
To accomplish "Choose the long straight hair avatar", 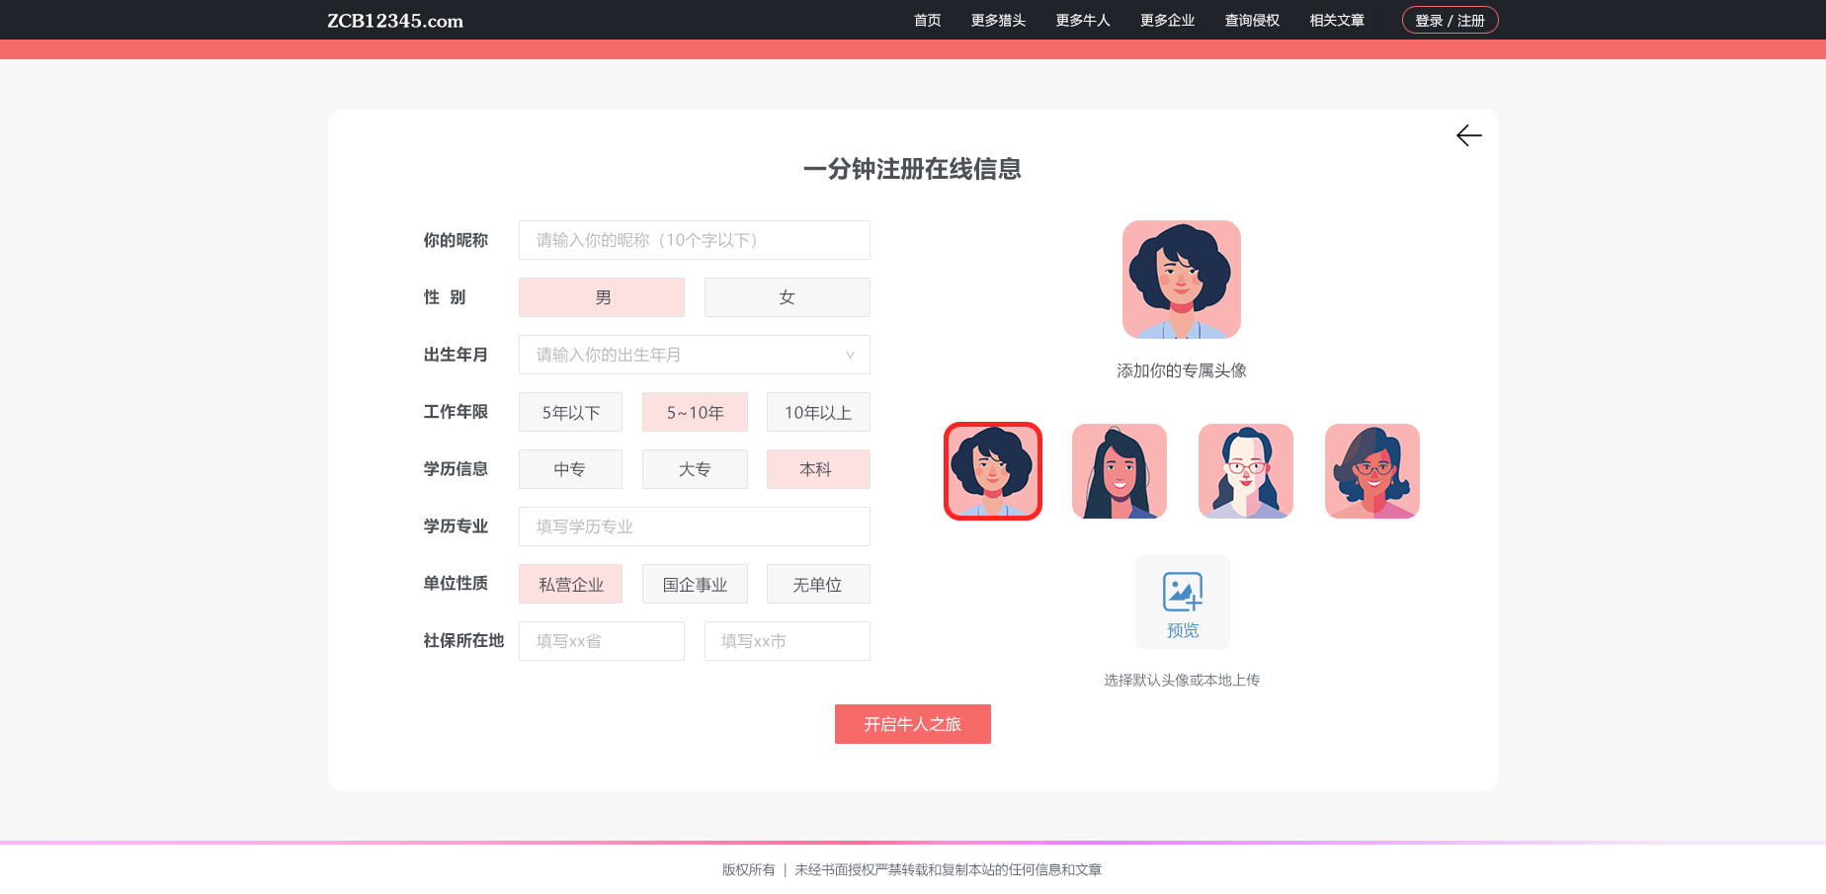I will click(1120, 471).
